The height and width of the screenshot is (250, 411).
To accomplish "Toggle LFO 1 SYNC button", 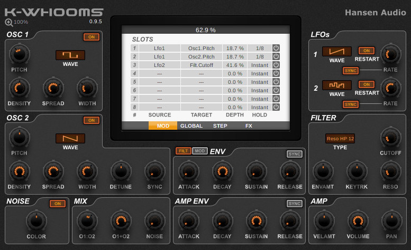I will coord(351,71).
